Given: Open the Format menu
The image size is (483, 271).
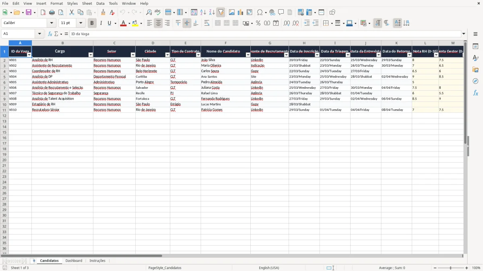Looking at the screenshot, I should click(57, 3).
